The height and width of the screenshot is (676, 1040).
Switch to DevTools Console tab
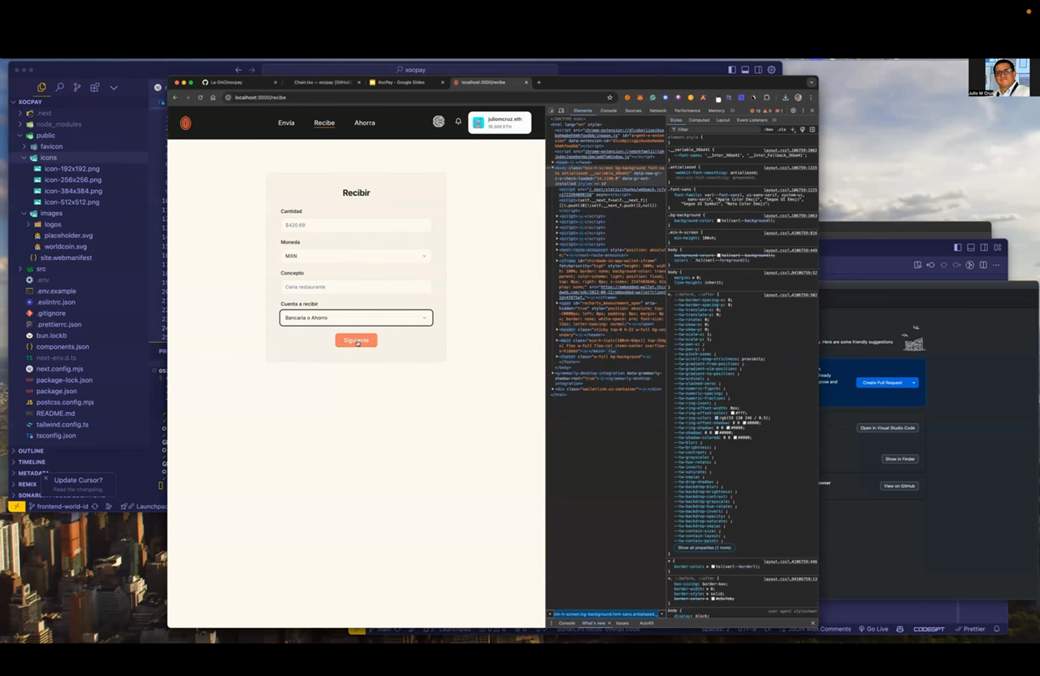click(x=609, y=110)
